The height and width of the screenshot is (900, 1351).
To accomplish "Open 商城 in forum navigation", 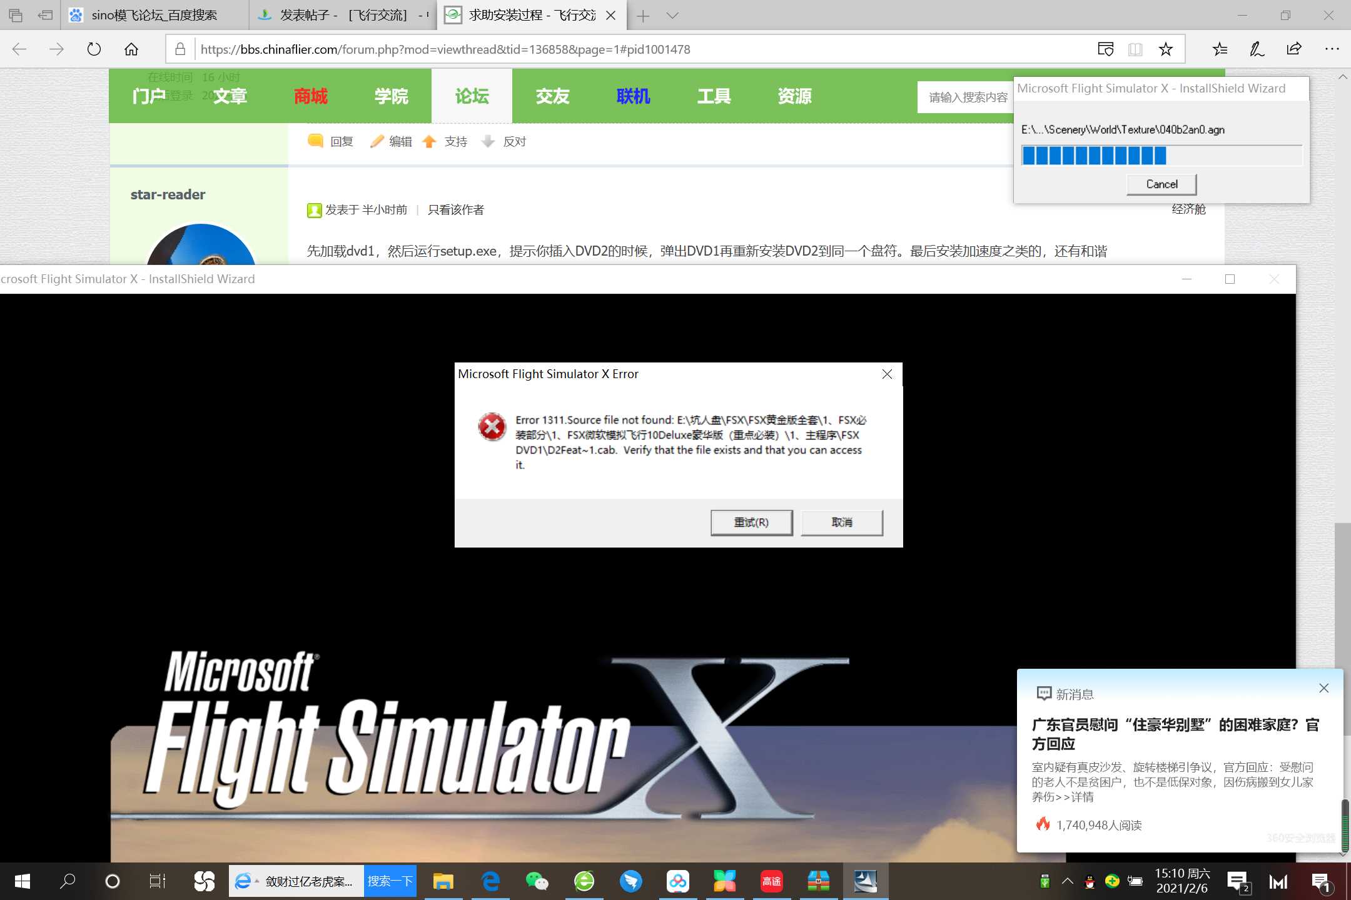I will [x=311, y=96].
